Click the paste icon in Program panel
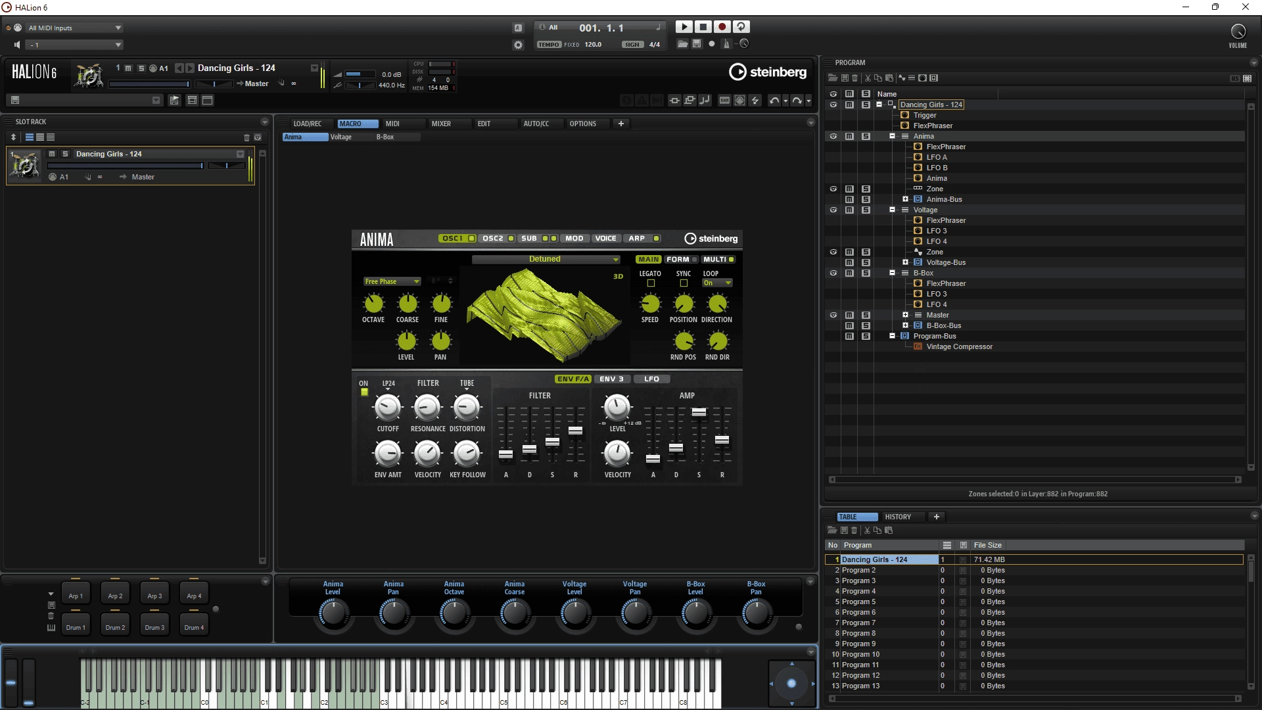 [x=889, y=78]
